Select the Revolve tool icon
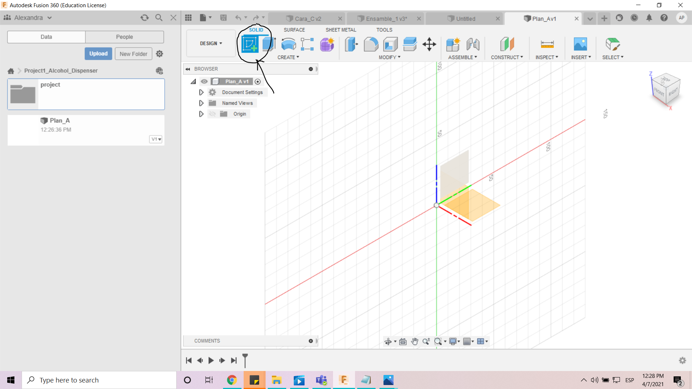 click(x=288, y=44)
